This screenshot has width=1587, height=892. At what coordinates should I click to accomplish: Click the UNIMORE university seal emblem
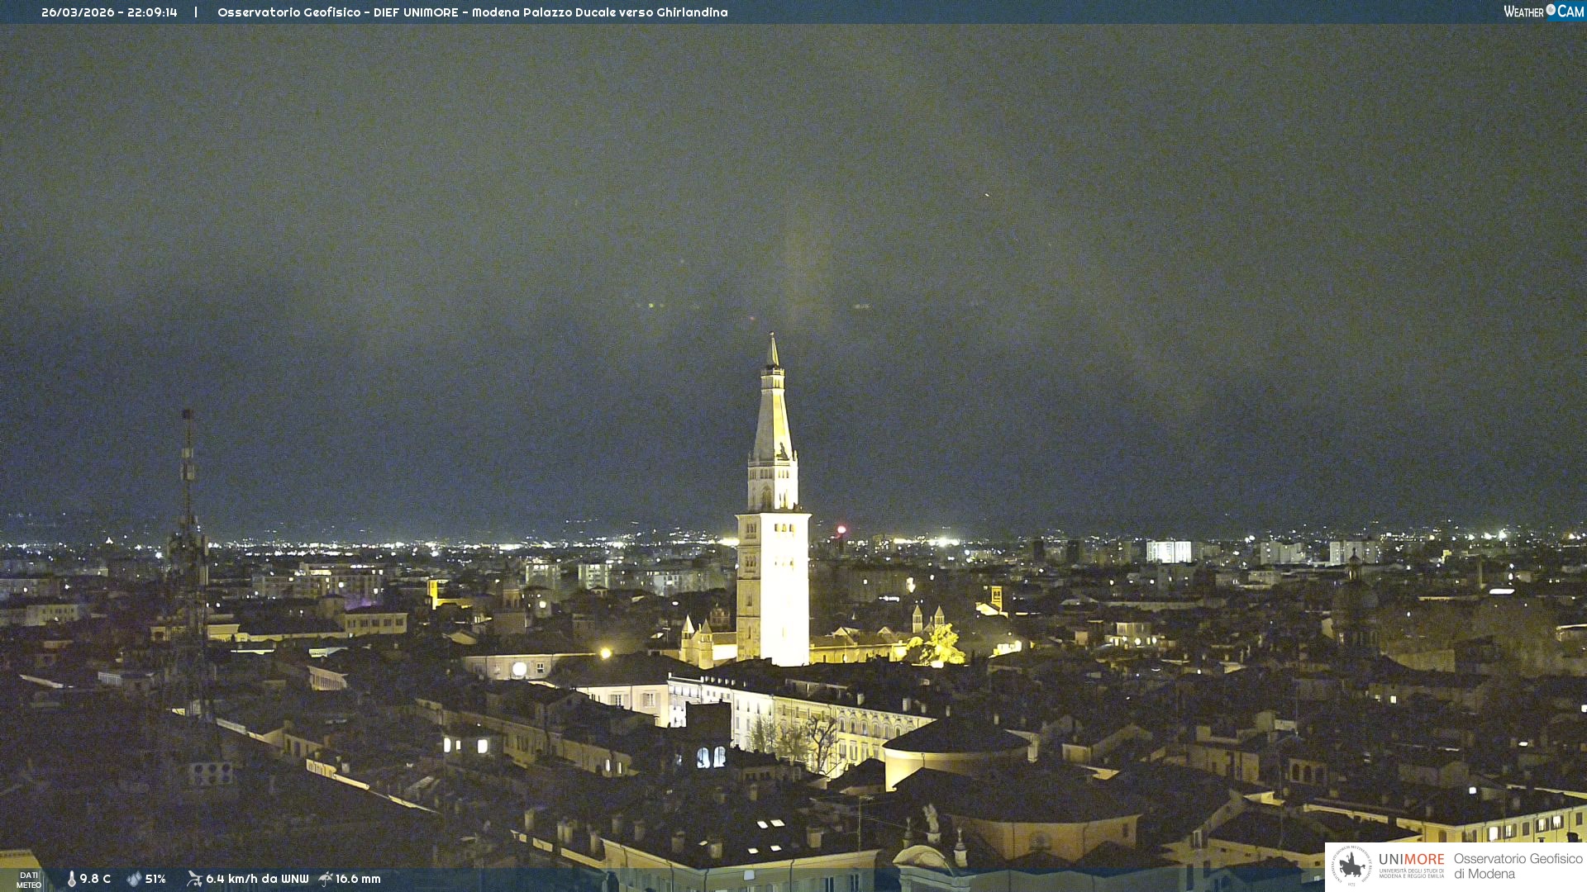1351,866
